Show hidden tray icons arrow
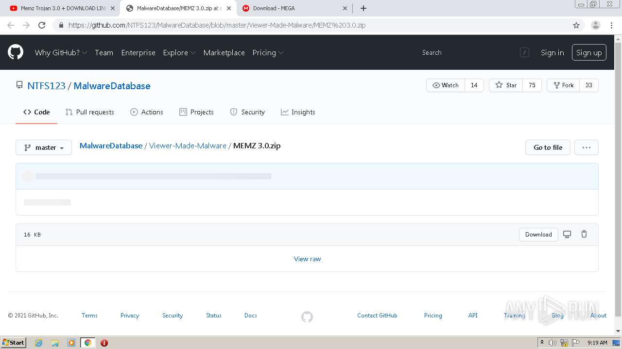Image resolution: width=622 pixels, height=349 pixels. pyautogui.click(x=542, y=343)
